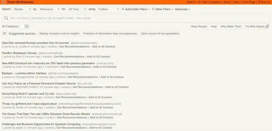Viewport: 272px width, 131px height.
Task: Click author Tomte on girlfriend story
Action: pyautogui.click(x=20, y=108)
